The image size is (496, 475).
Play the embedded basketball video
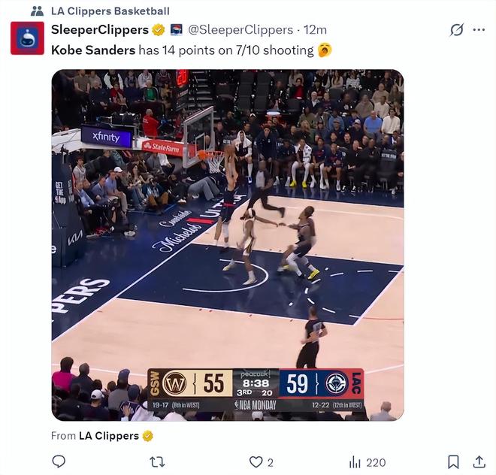tap(228, 245)
